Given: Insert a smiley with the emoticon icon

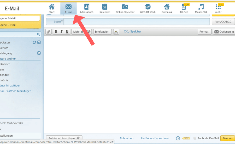Looking at the screenshot, I should 89,32.
